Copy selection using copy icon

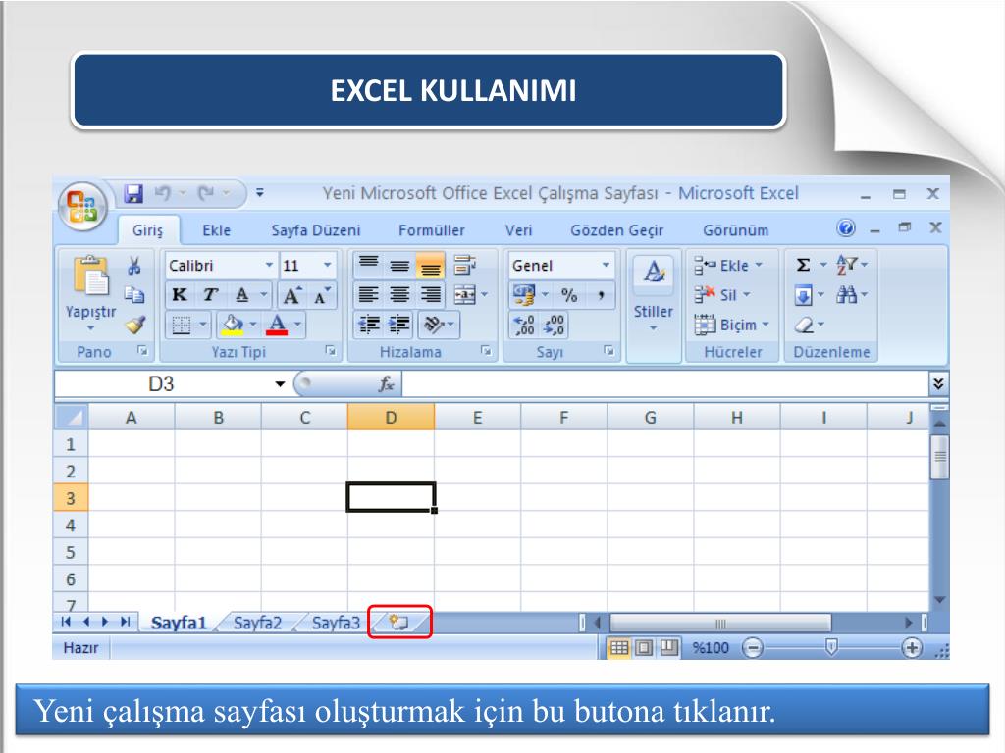point(133,294)
